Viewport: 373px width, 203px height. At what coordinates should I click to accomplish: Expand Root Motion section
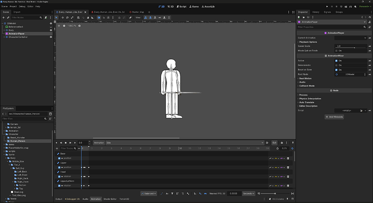click(x=305, y=78)
